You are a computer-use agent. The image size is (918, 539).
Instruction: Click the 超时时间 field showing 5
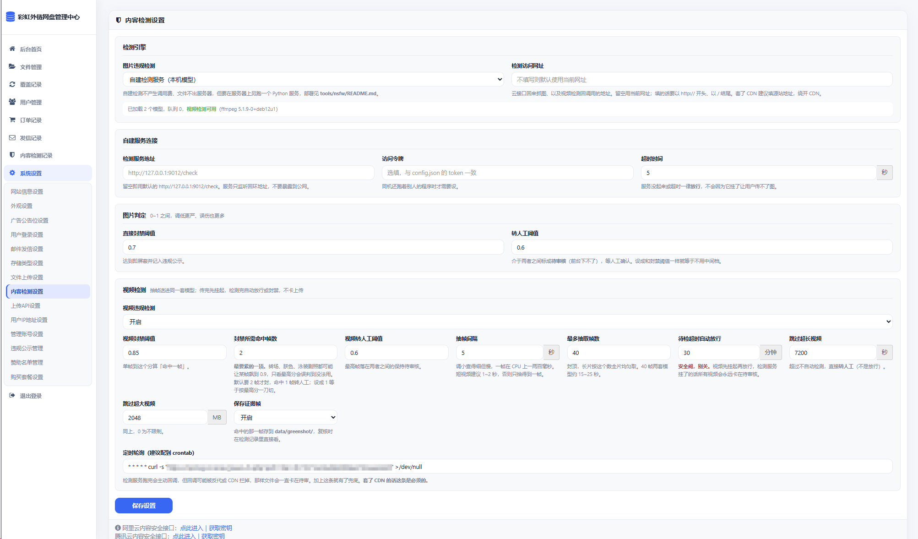(x=759, y=173)
